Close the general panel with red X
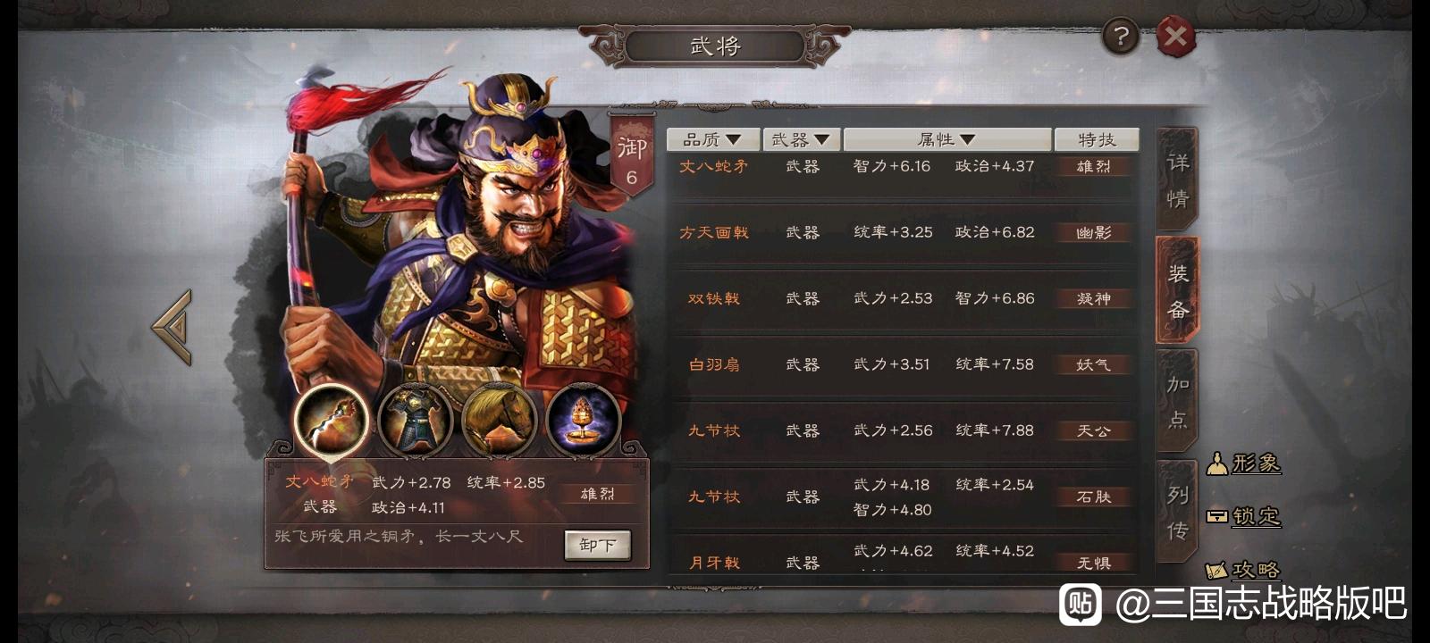The height and width of the screenshot is (643, 1430). point(1176,37)
